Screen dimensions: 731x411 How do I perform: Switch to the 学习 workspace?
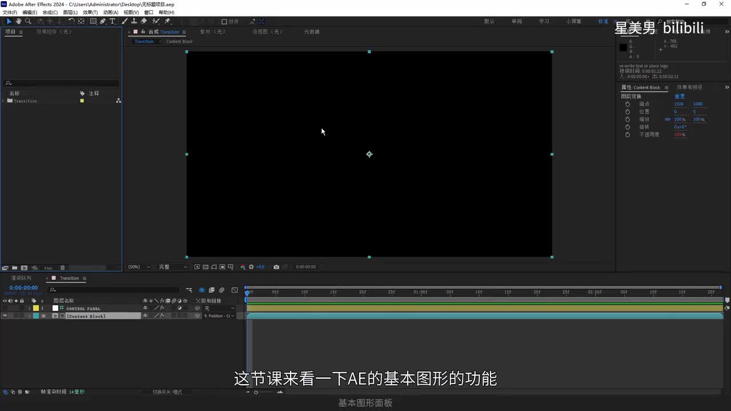tap(544, 22)
